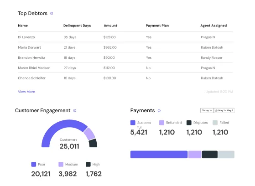
Task: Click Randy Rosser in Agent Assigned
Action: click(x=212, y=58)
